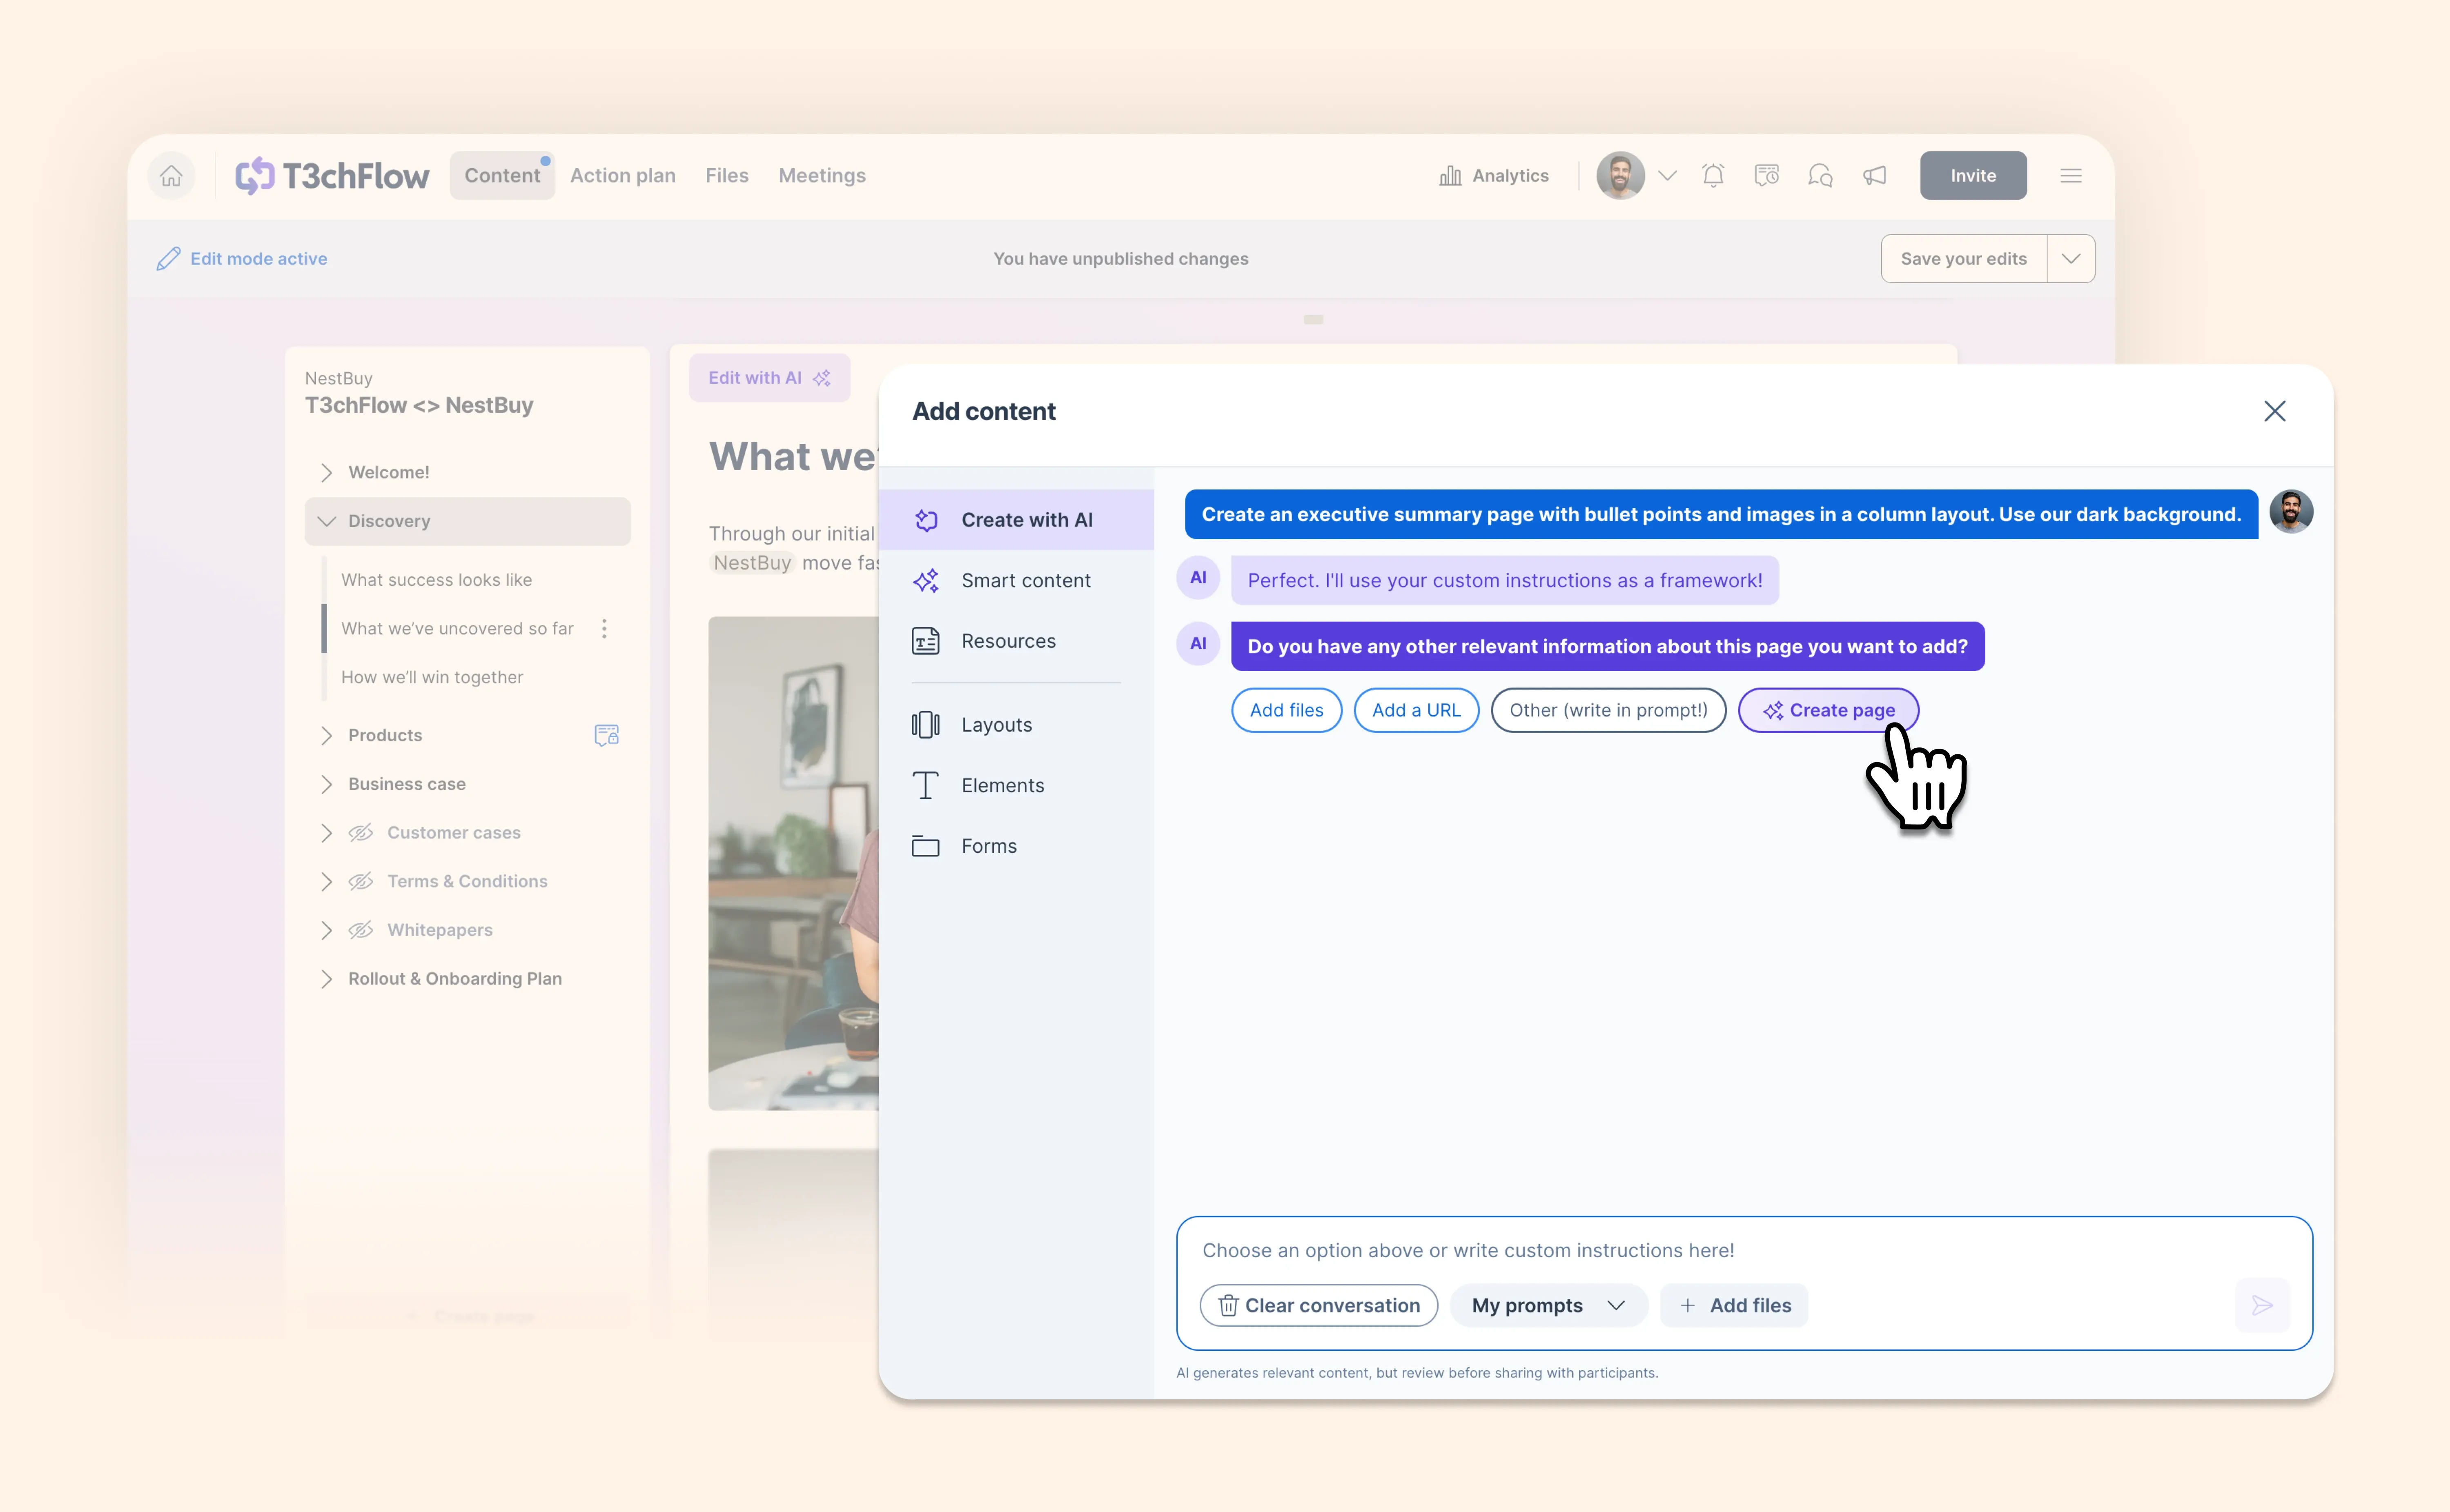Click the send prompt arrow icon
The image size is (2450, 1512).
coord(2263,1305)
